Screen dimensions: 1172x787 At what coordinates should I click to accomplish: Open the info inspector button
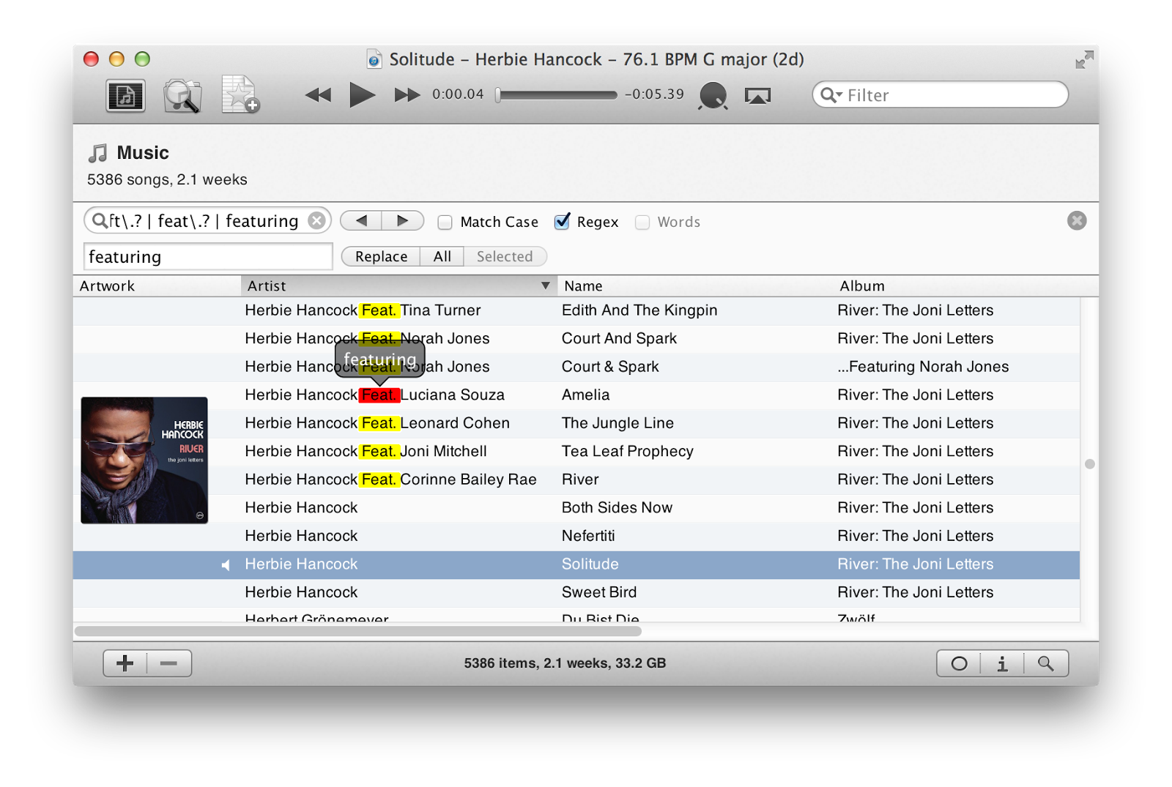(x=1002, y=664)
